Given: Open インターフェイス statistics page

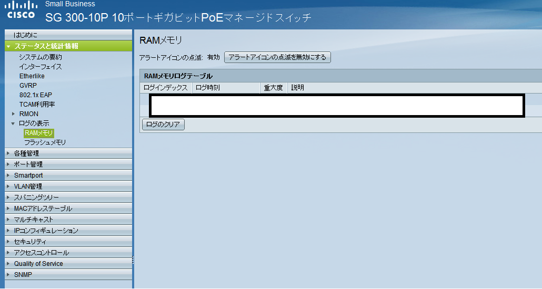Looking at the screenshot, I should tap(41, 67).
